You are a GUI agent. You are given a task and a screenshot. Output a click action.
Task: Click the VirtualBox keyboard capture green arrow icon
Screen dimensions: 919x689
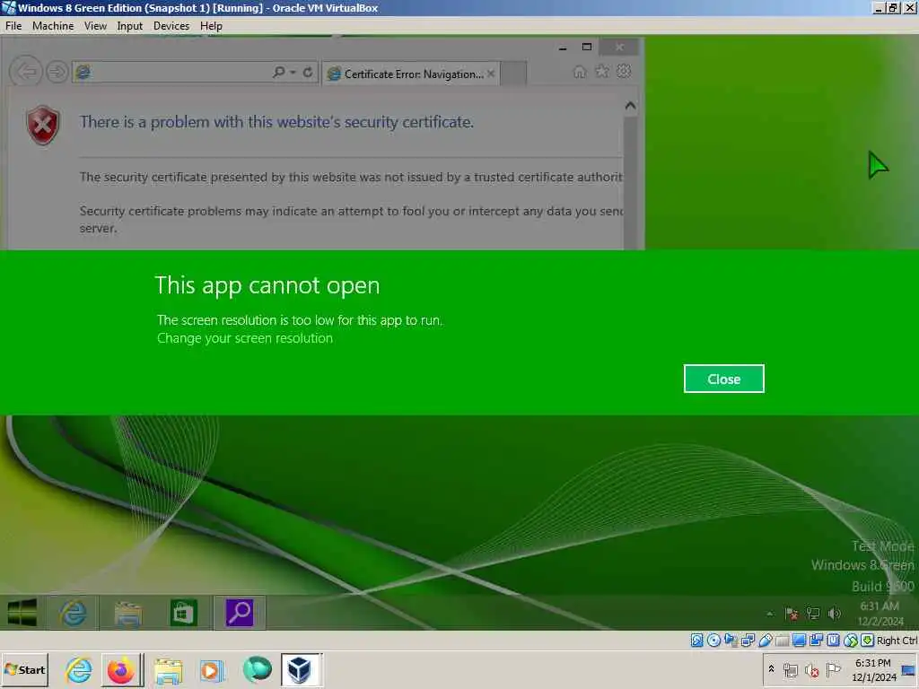tap(868, 641)
